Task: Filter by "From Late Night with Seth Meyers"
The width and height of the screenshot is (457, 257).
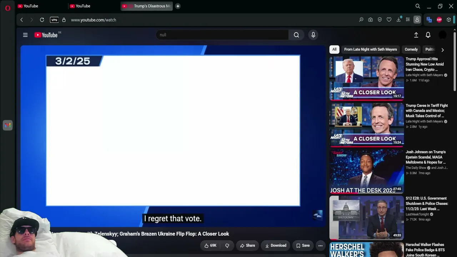Action: pos(371,50)
